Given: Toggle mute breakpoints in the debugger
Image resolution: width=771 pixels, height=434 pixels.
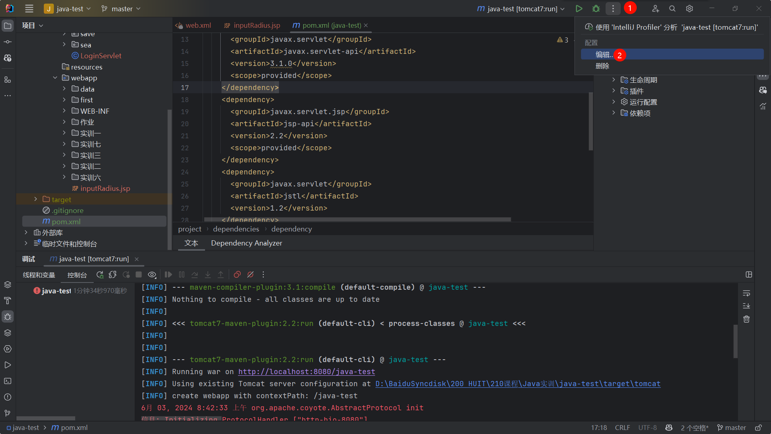Looking at the screenshot, I should tap(250, 274).
